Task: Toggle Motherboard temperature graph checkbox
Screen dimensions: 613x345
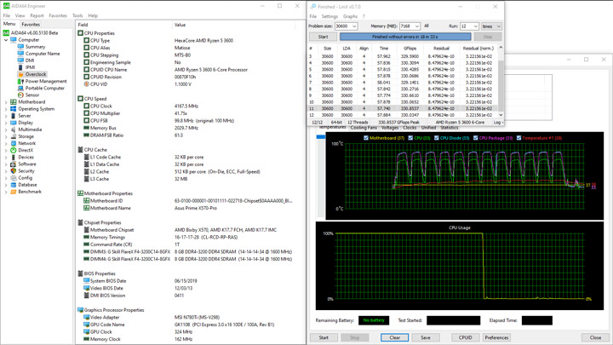Action: 366,138
